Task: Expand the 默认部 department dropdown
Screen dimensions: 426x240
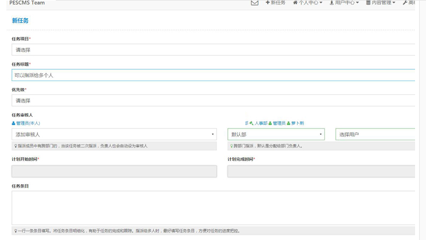Action: click(x=276, y=135)
